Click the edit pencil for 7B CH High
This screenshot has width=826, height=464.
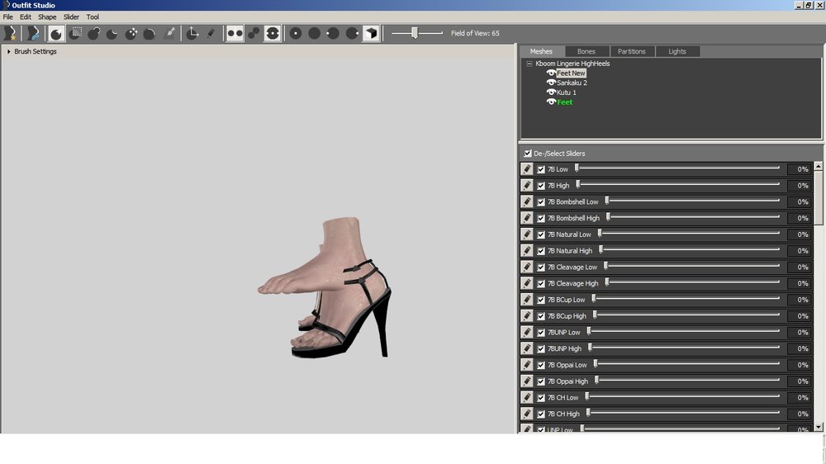(527, 414)
